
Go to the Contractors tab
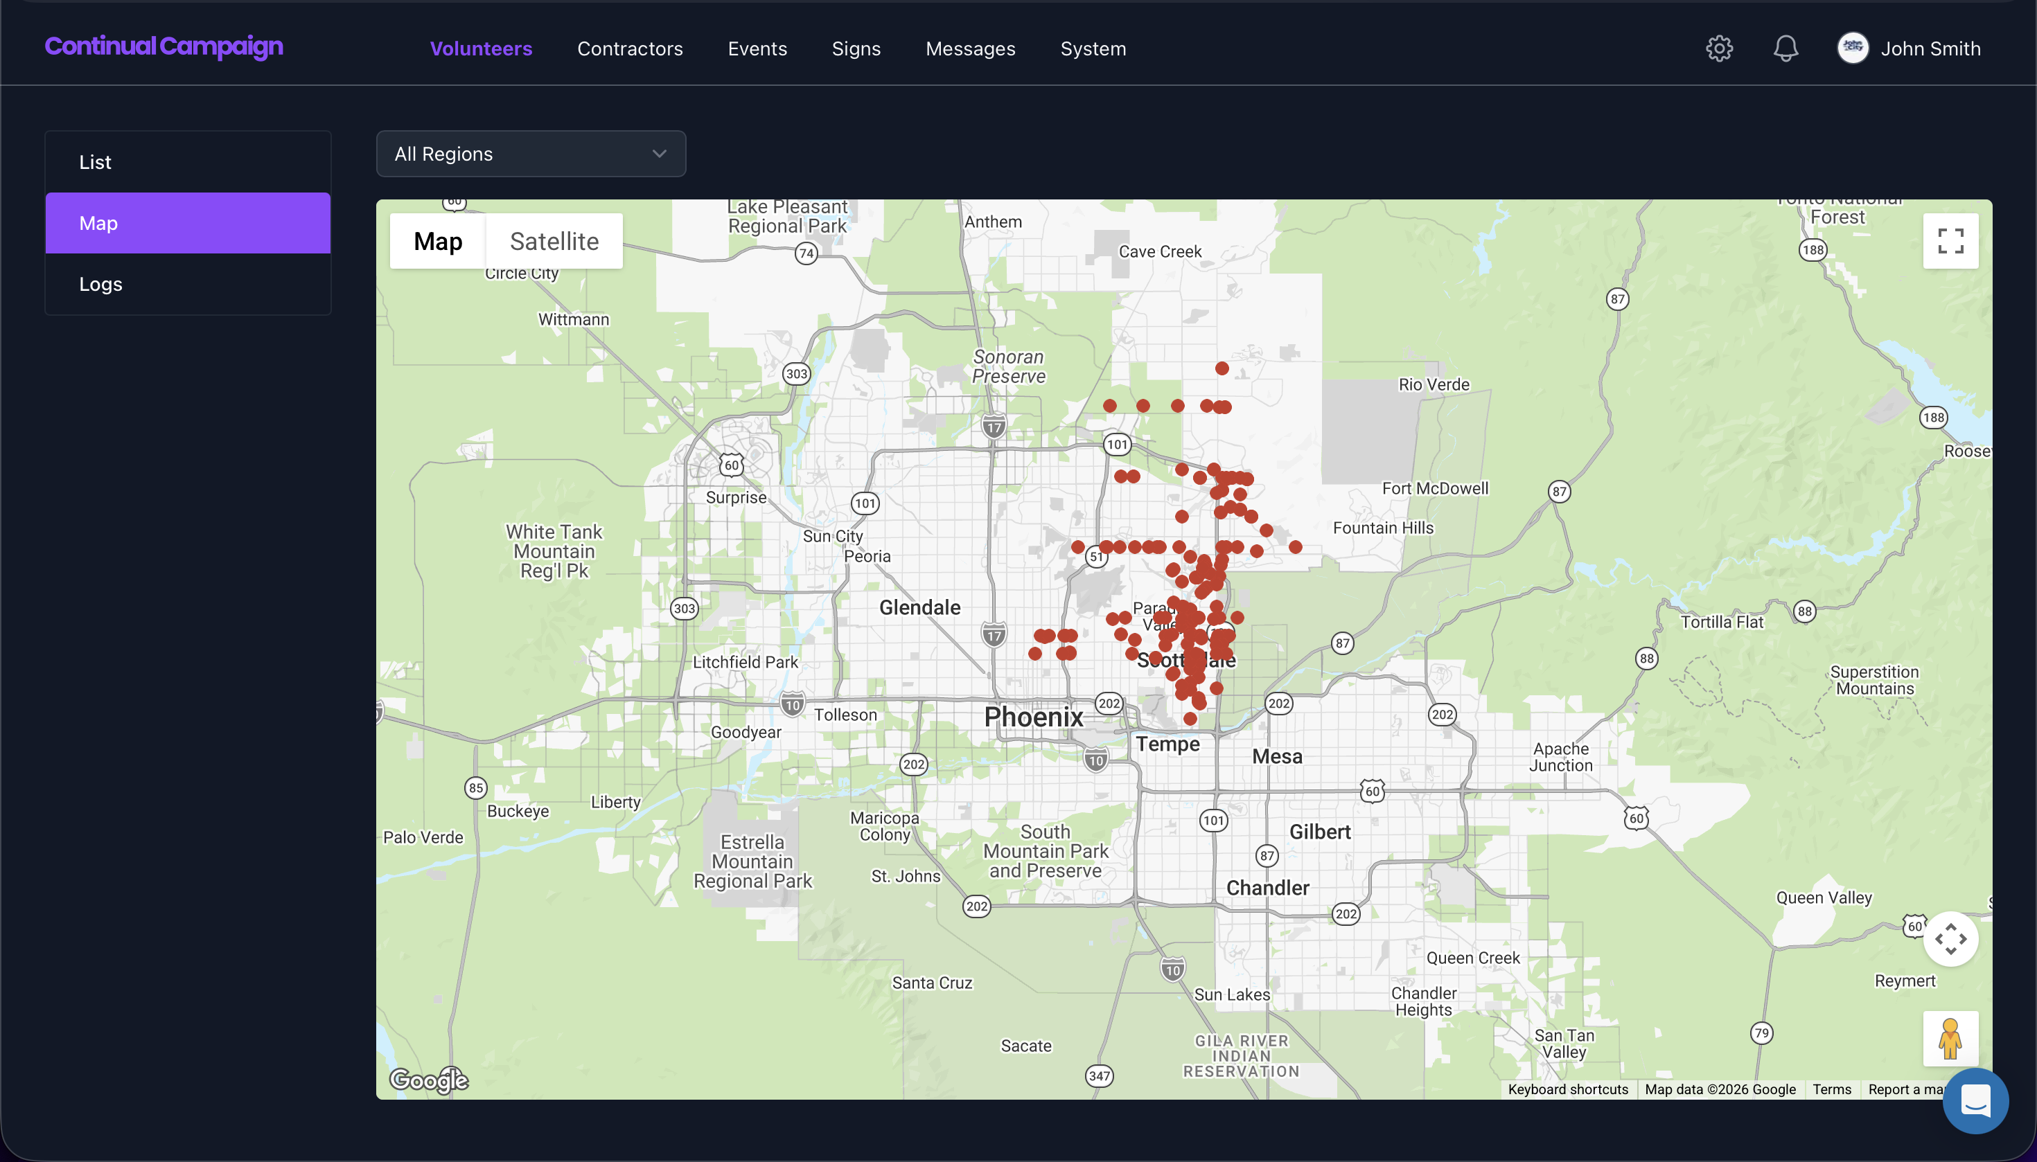point(629,48)
